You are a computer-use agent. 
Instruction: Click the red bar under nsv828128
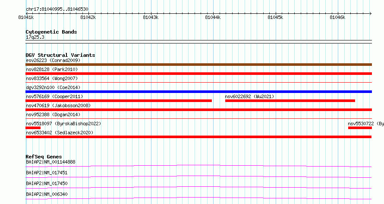click(198, 74)
